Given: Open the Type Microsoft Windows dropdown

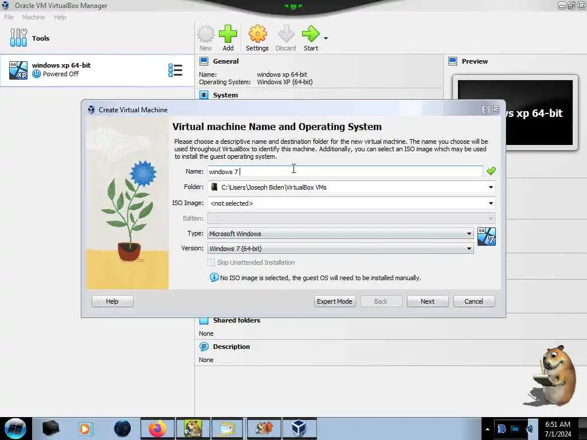Looking at the screenshot, I should (341, 234).
